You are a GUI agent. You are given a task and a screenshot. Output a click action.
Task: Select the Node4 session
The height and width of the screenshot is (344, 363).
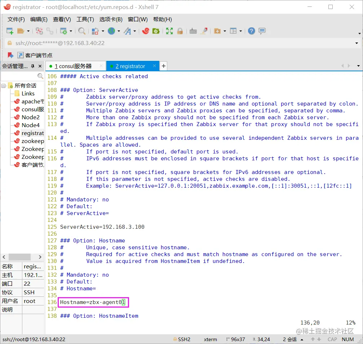(x=31, y=125)
